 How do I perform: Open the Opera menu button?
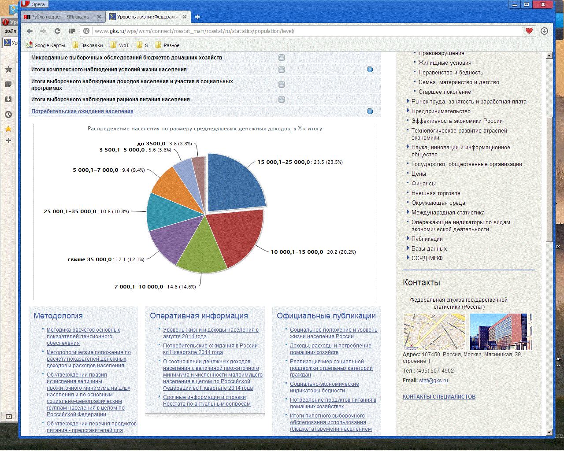coord(34,4)
